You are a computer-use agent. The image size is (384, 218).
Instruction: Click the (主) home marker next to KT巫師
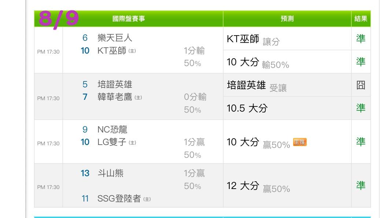point(132,51)
